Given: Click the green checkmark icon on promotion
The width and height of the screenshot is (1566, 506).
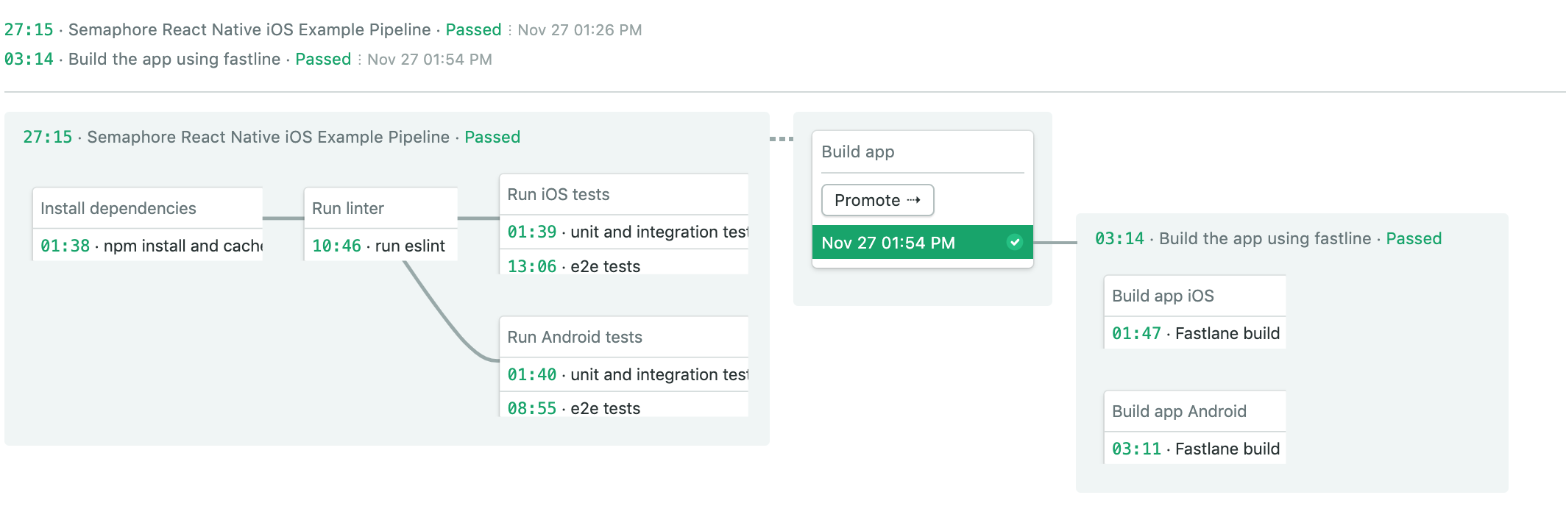Looking at the screenshot, I should pyautogui.click(x=1015, y=242).
